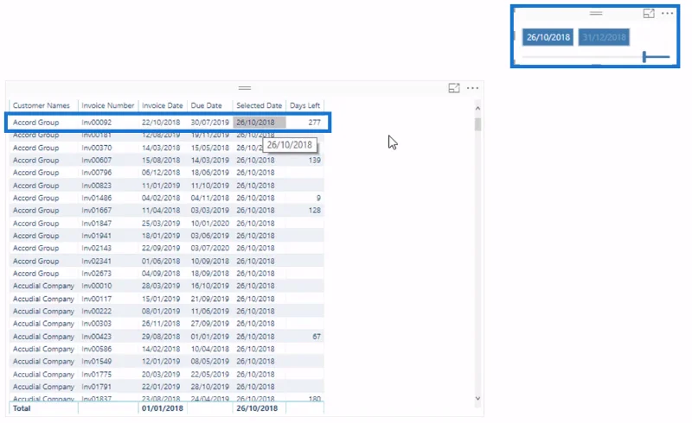Select the invoice date 11/01/2019 cell

click(x=161, y=186)
